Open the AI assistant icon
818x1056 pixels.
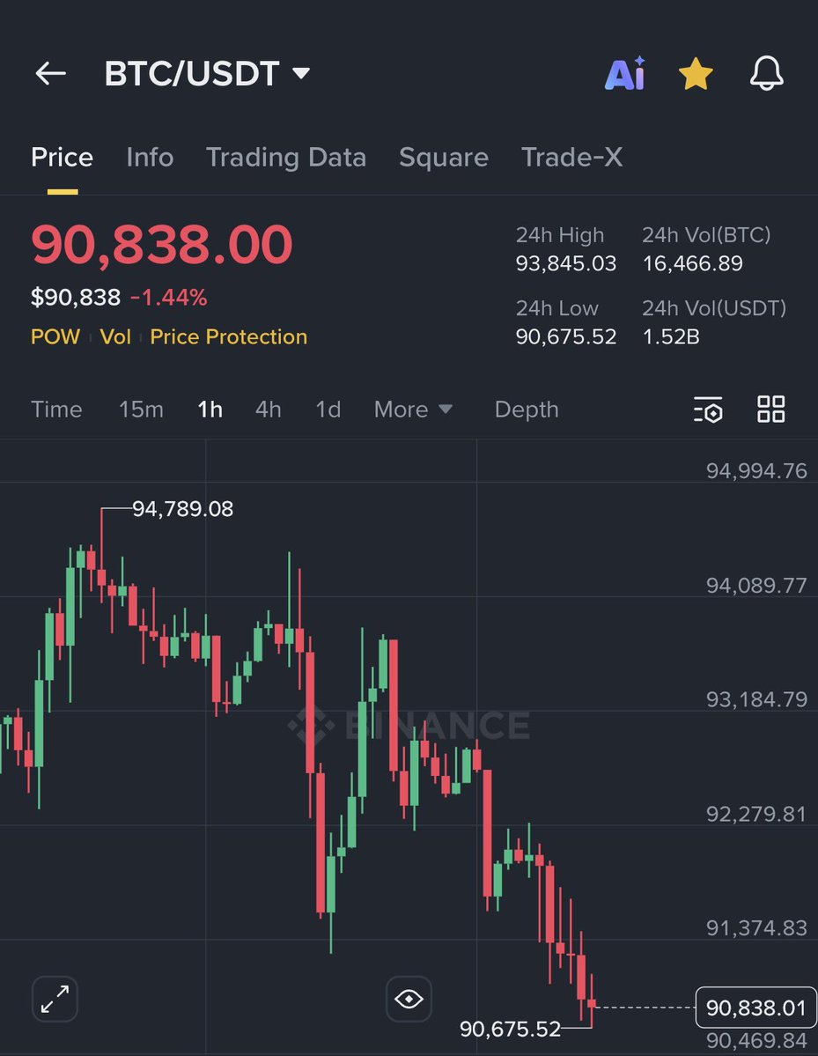[624, 74]
